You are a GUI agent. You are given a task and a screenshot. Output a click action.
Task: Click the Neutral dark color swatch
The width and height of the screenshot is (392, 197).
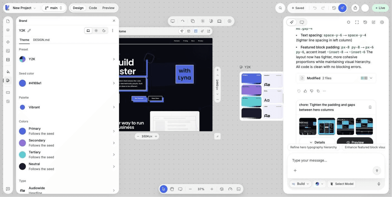(23, 167)
